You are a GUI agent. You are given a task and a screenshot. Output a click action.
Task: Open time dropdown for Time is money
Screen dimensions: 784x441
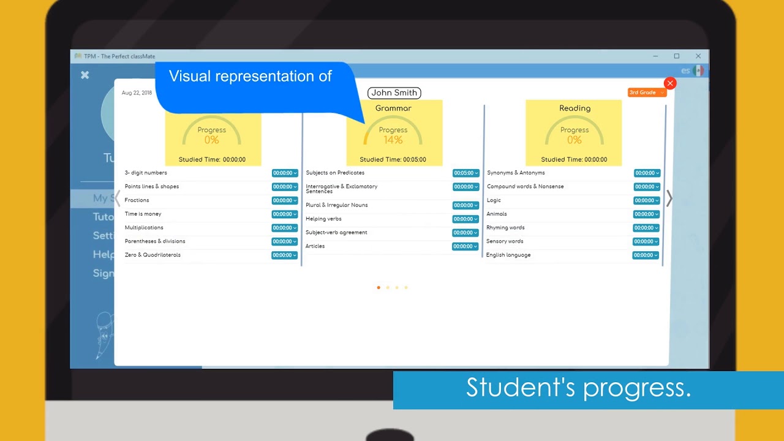tap(285, 214)
